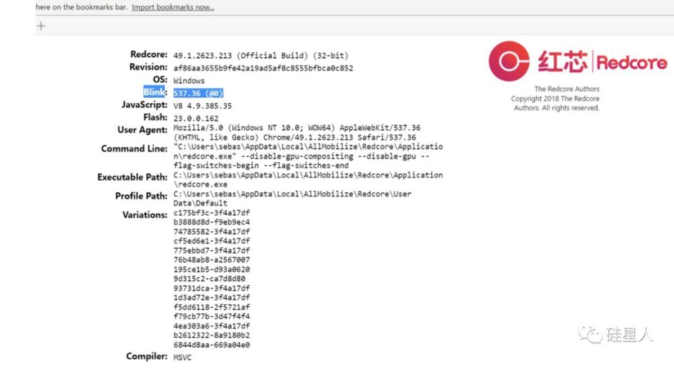Click variation 74785582-3f4a17df

212,232
